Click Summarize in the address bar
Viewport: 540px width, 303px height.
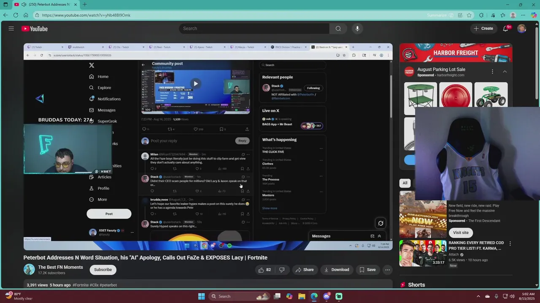click(437, 15)
